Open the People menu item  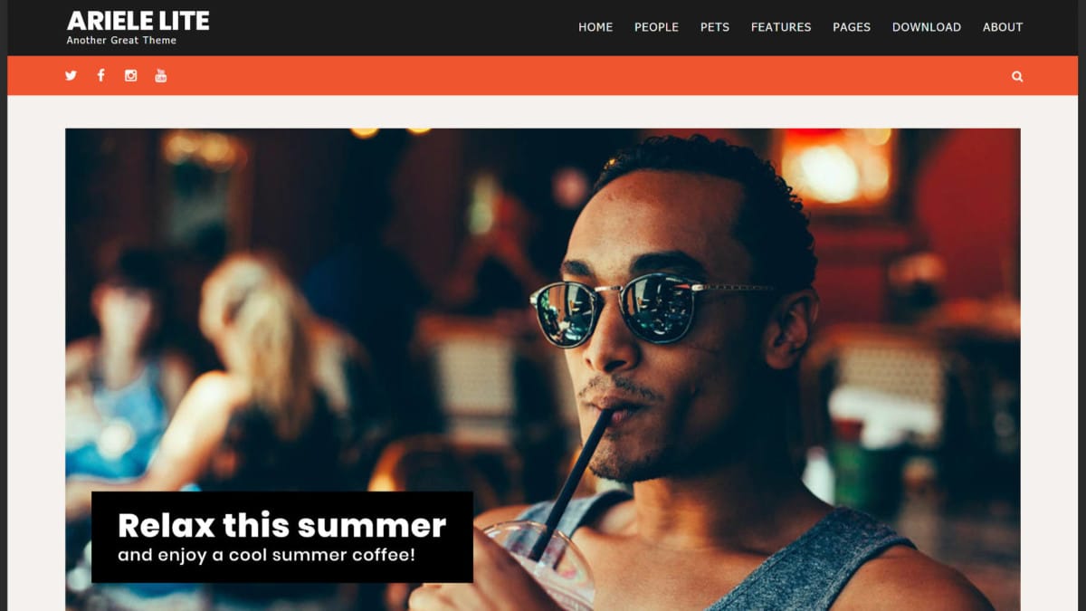(x=656, y=27)
